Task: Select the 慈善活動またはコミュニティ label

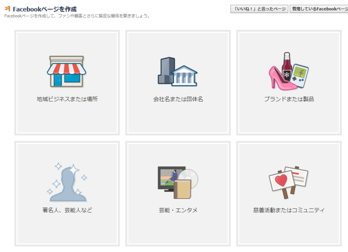Action: (x=289, y=210)
